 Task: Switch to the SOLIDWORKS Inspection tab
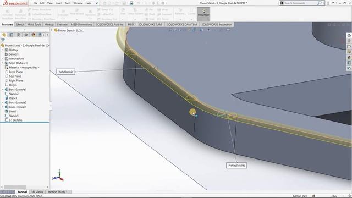coord(217,24)
